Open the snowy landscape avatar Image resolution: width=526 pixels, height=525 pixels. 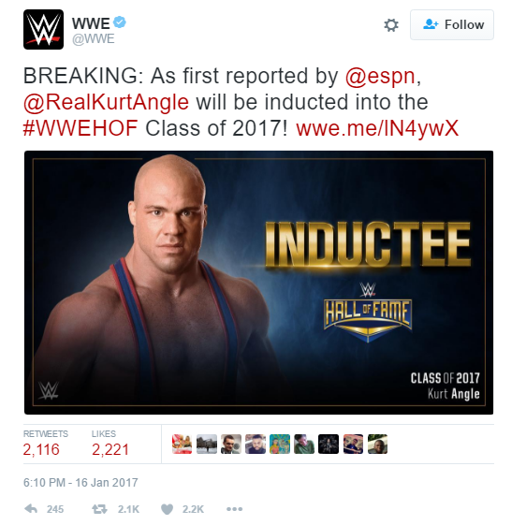point(207,444)
